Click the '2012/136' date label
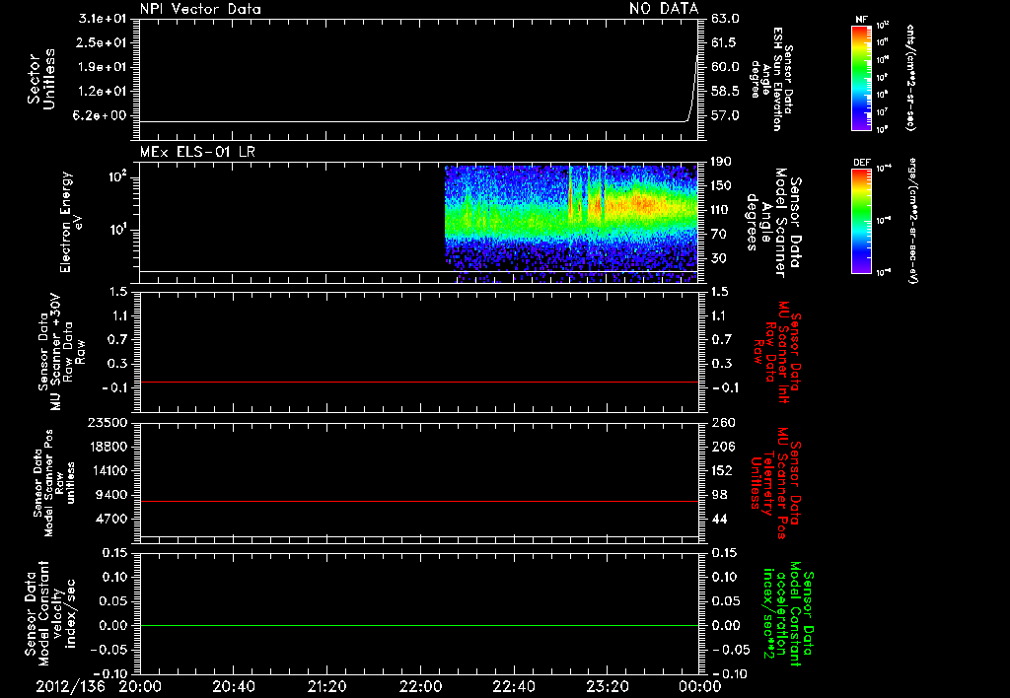The image size is (1010, 698). click(x=70, y=686)
